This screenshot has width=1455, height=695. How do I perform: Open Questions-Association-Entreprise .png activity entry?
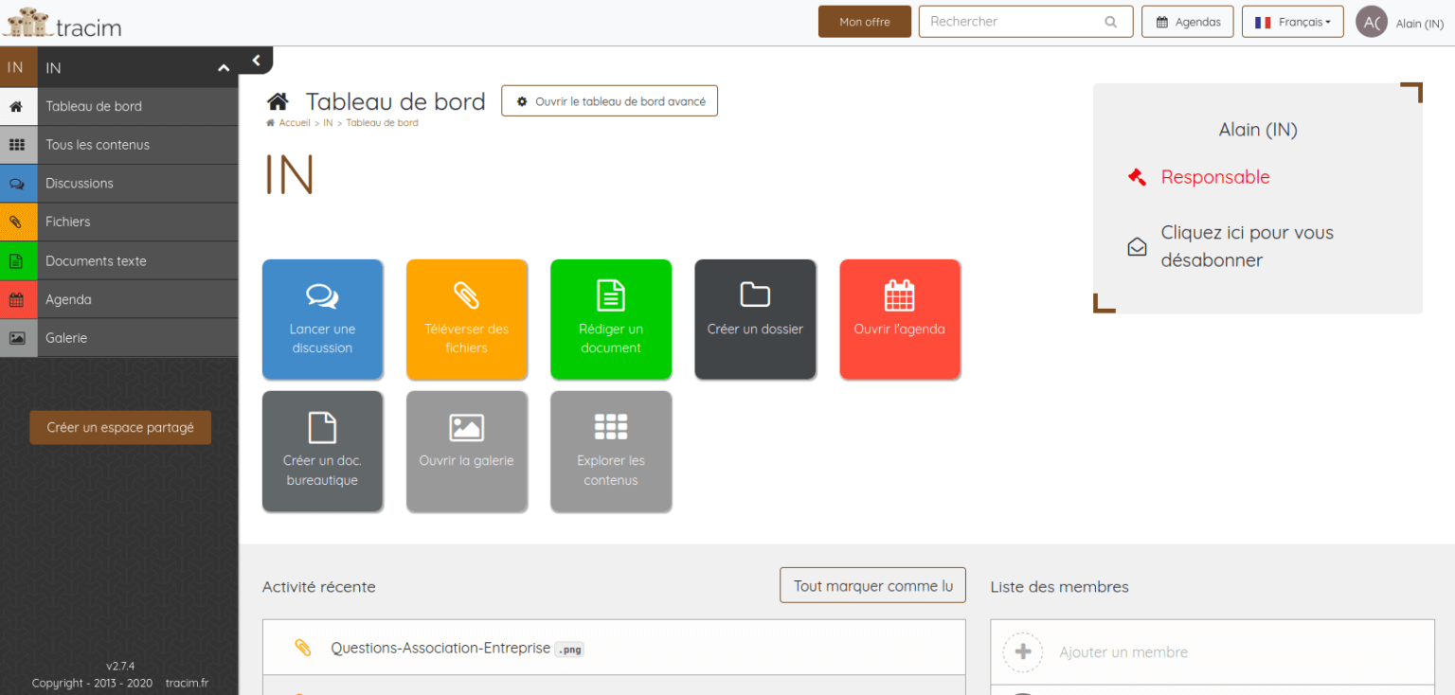pyautogui.click(x=614, y=648)
